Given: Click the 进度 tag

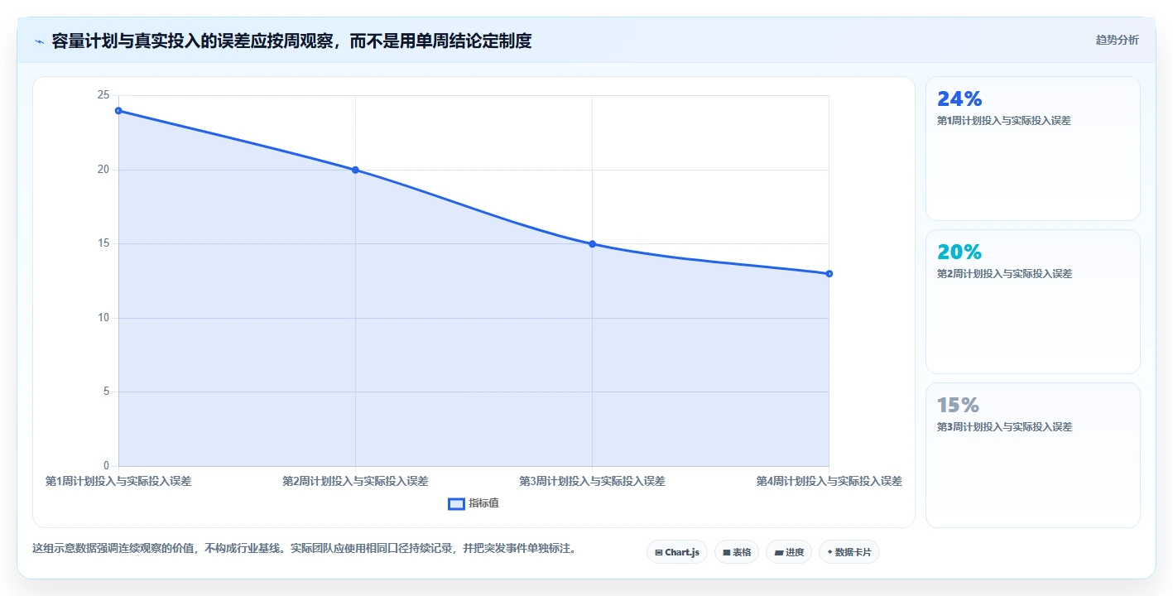Looking at the screenshot, I should click(789, 552).
